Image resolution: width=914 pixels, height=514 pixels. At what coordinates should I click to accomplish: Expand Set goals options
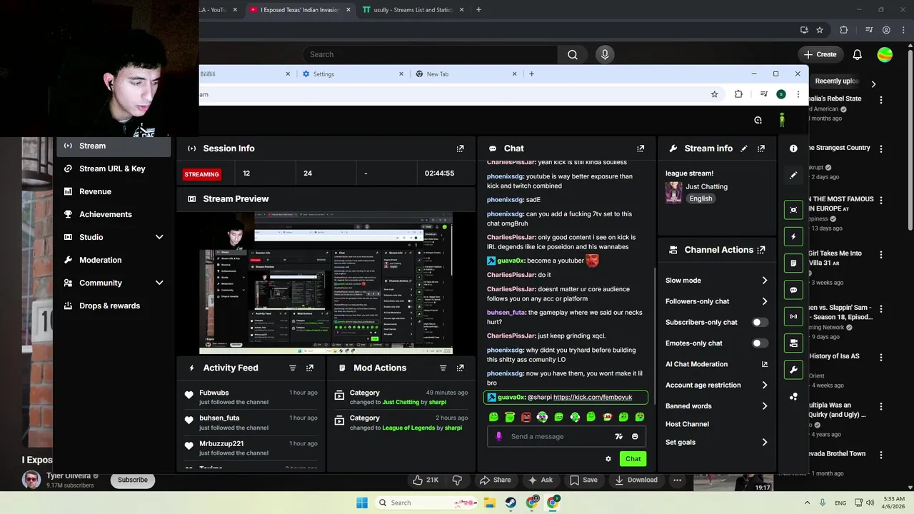click(x=765, y=443)
